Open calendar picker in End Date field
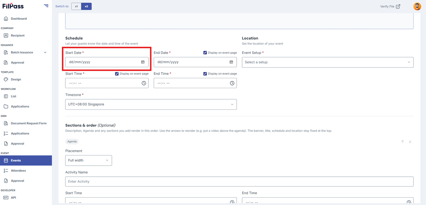This screenshot has height=205, width=426. 231,62
